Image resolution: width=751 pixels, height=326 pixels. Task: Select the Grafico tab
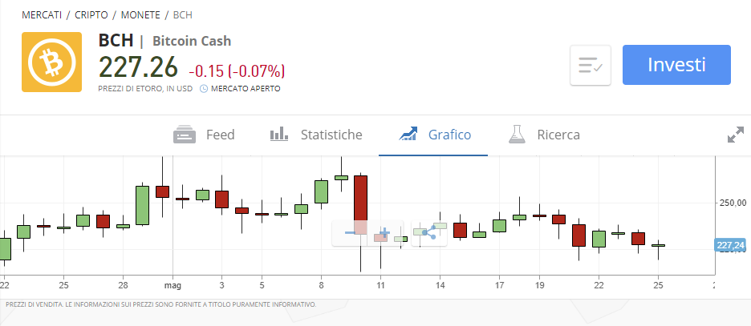(x=435, y=135)
